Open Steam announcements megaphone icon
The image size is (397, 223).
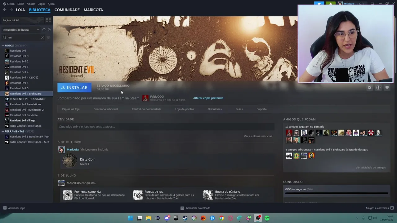(319, 4)
